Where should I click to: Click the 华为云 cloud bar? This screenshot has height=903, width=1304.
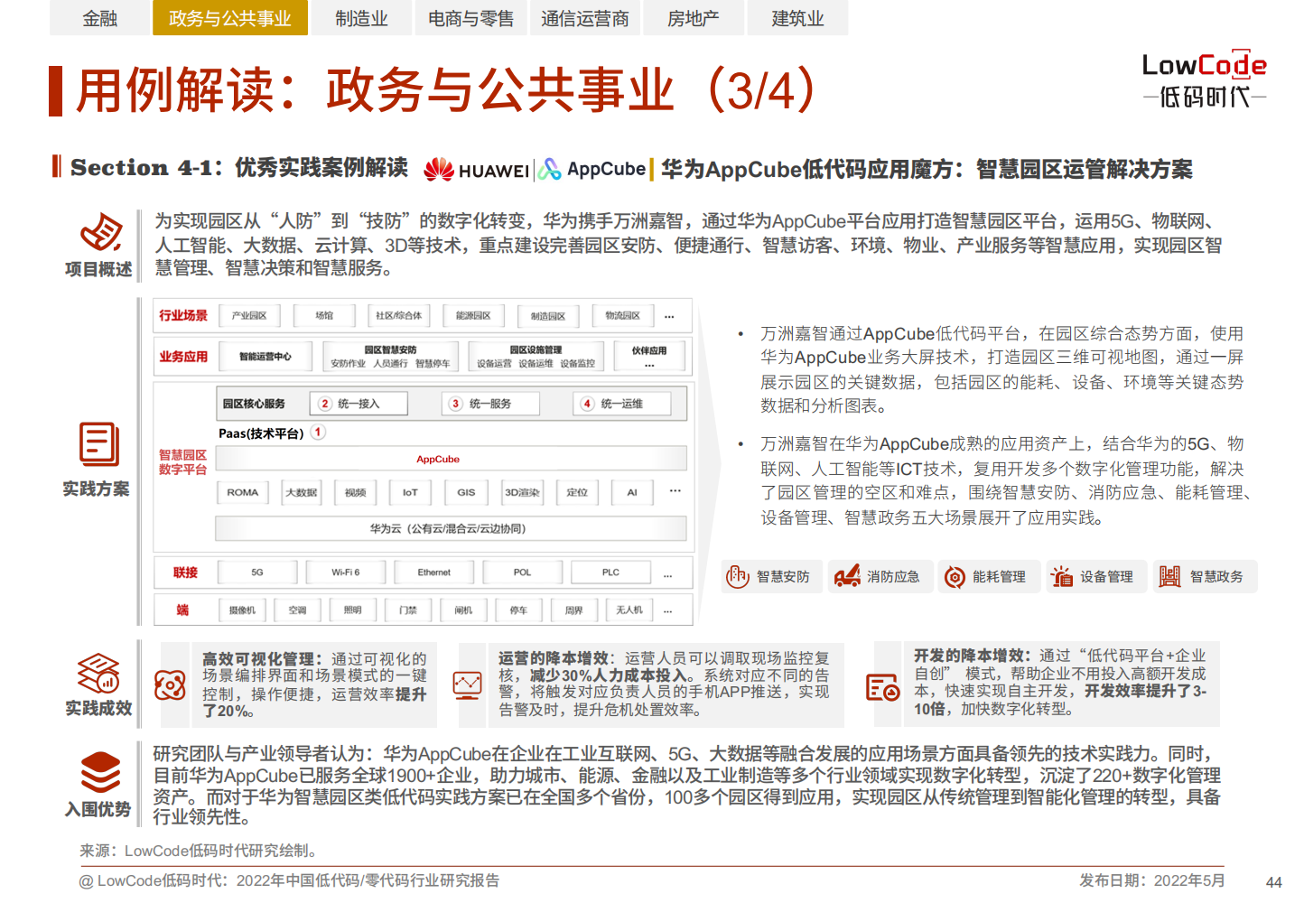tap(451, 528)
